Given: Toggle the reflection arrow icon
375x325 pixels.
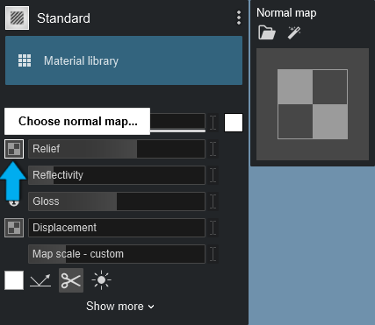Looking at the screenshot, I should pos(40,280).
